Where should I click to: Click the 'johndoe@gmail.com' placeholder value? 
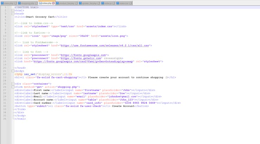point(122,96)
